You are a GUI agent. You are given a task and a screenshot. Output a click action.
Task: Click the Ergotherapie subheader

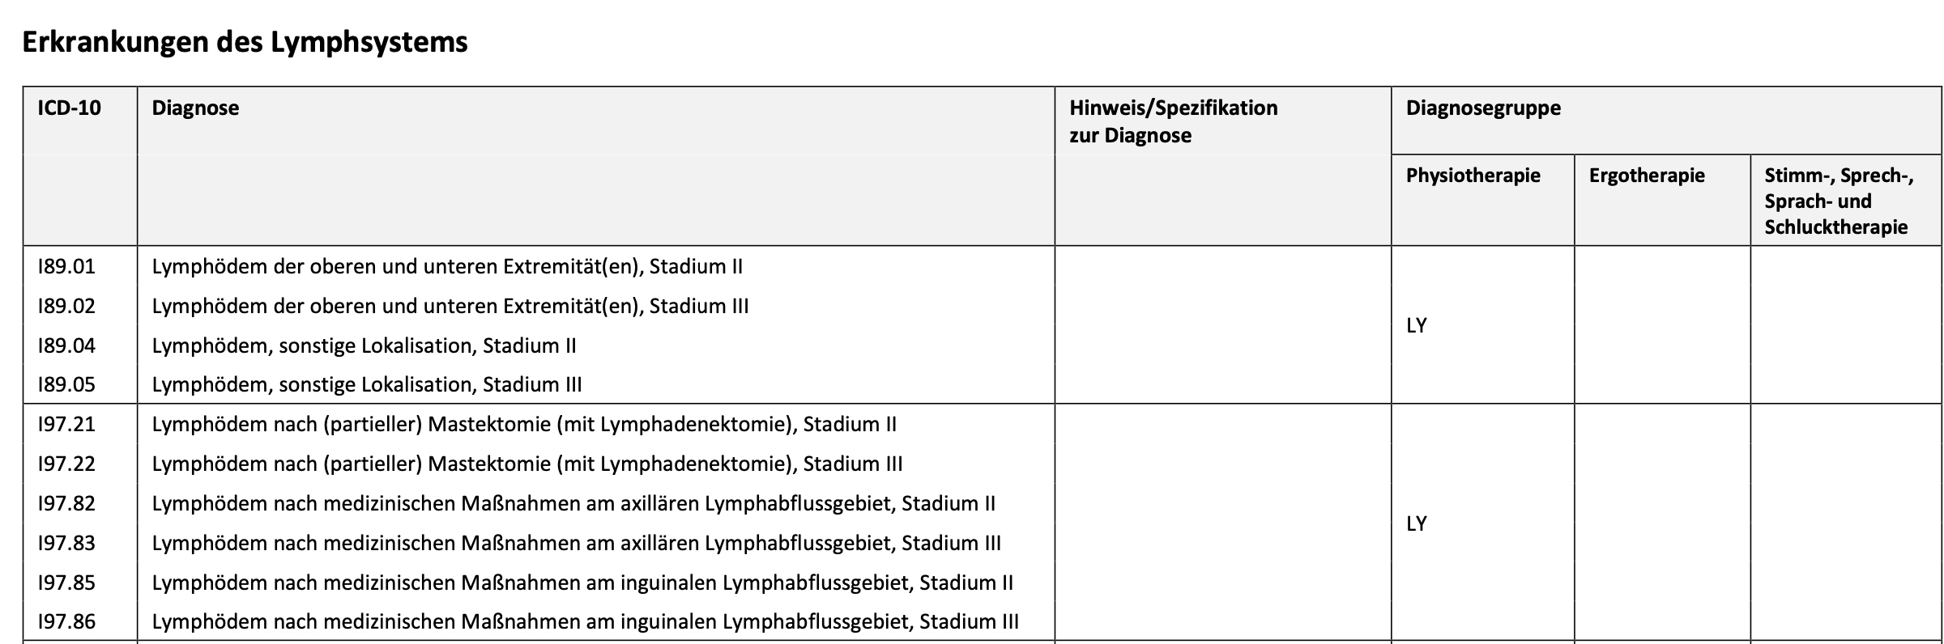point(1647,176)
